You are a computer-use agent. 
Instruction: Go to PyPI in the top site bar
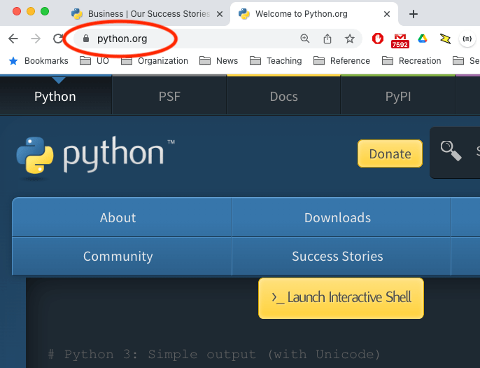(x=398, y=96)
